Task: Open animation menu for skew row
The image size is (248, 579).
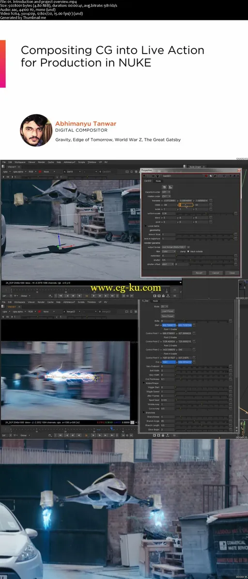Action: [x=211, y=218]
